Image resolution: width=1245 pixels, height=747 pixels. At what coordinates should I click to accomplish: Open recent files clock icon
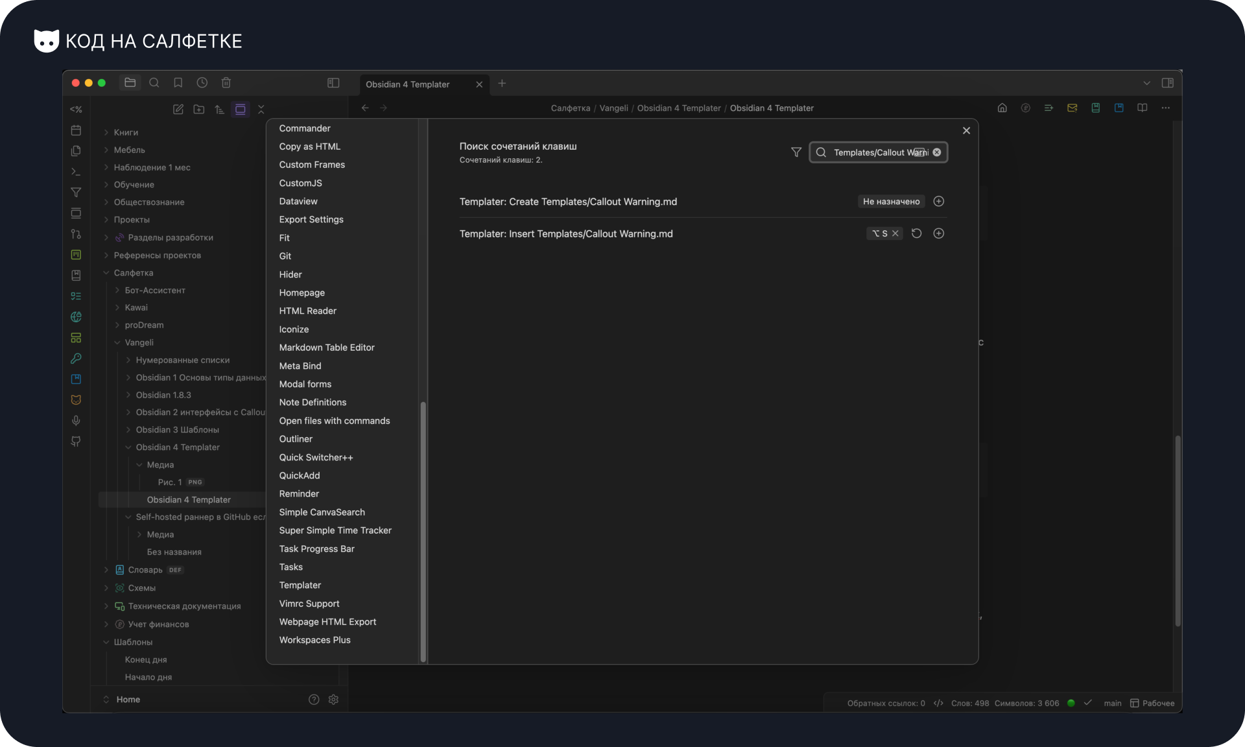[202, 83]
